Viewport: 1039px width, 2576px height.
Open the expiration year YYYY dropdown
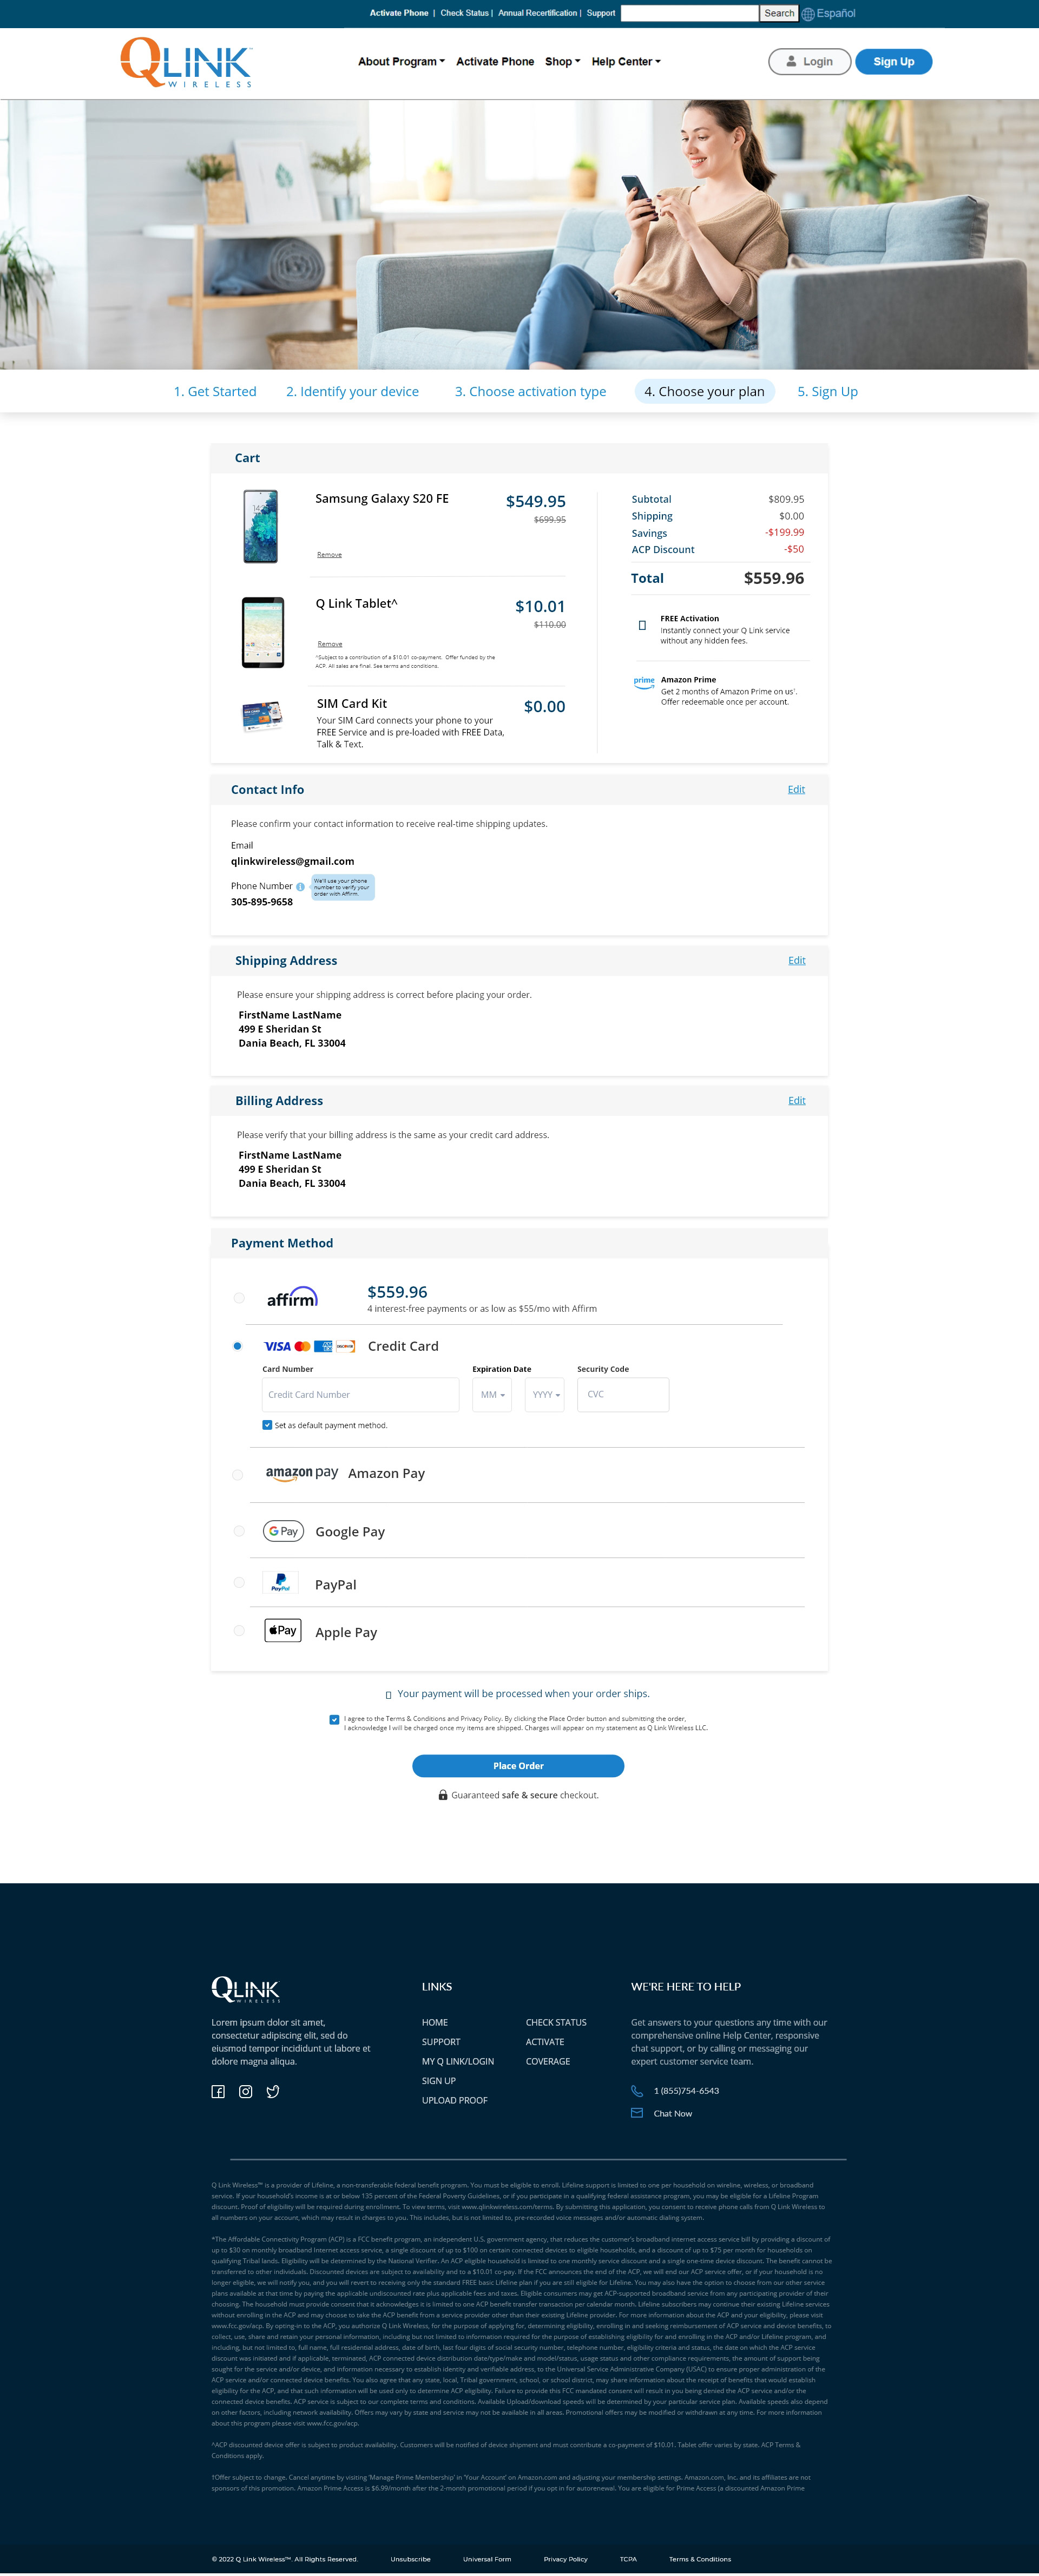pos(545,1394)
